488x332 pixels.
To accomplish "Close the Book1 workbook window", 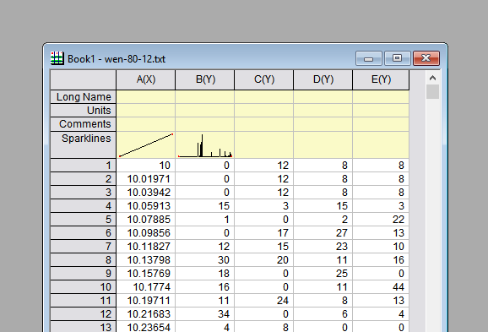I will point(426,58).
